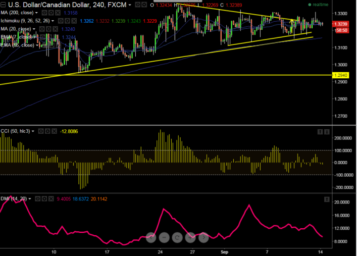Remove the MA (20, close) indicator

pyautogui.click(x=56, y=29)
